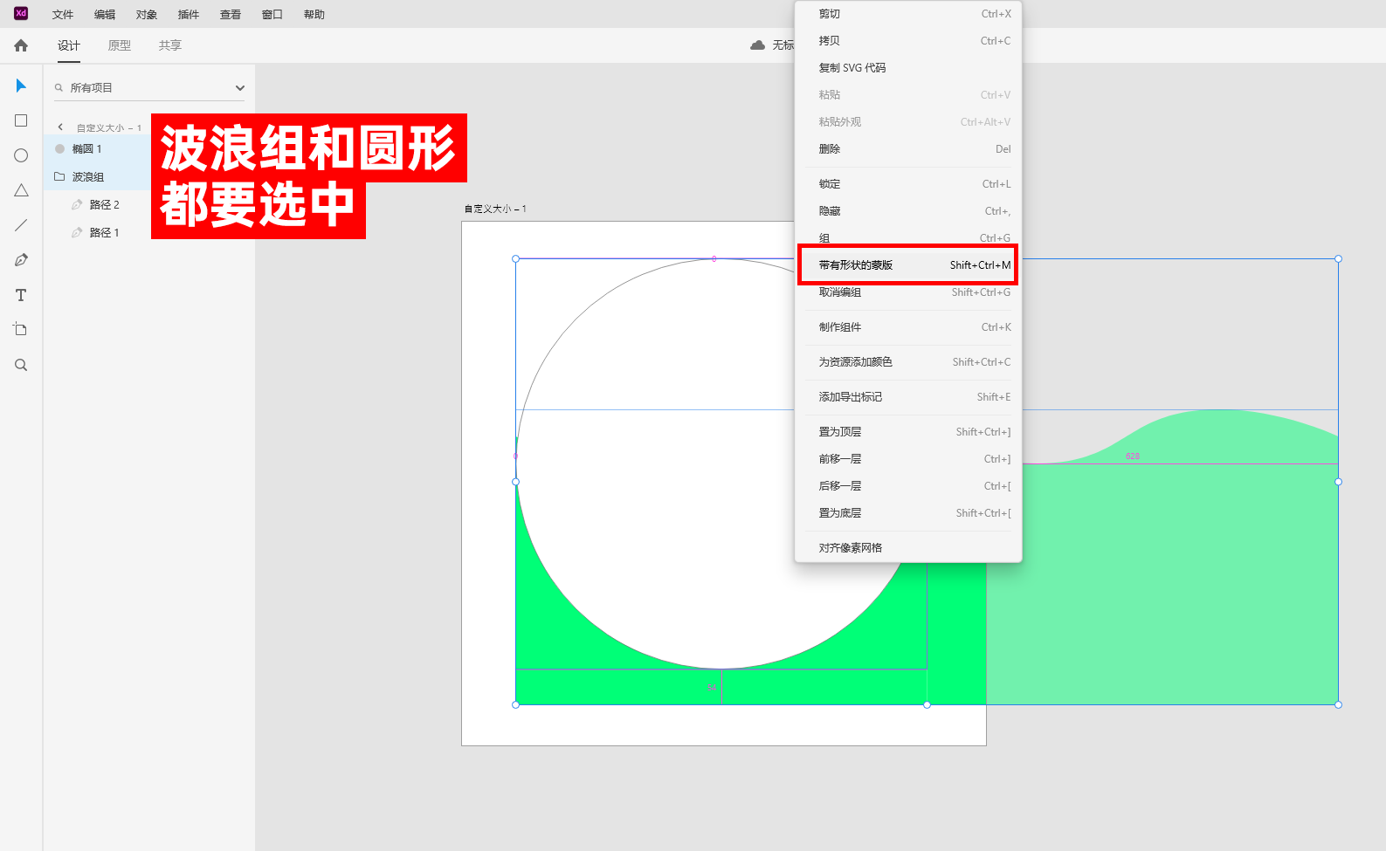Choose 删除 from context menu
This screenshot has width=1386, height=851.
coord(908,149)
